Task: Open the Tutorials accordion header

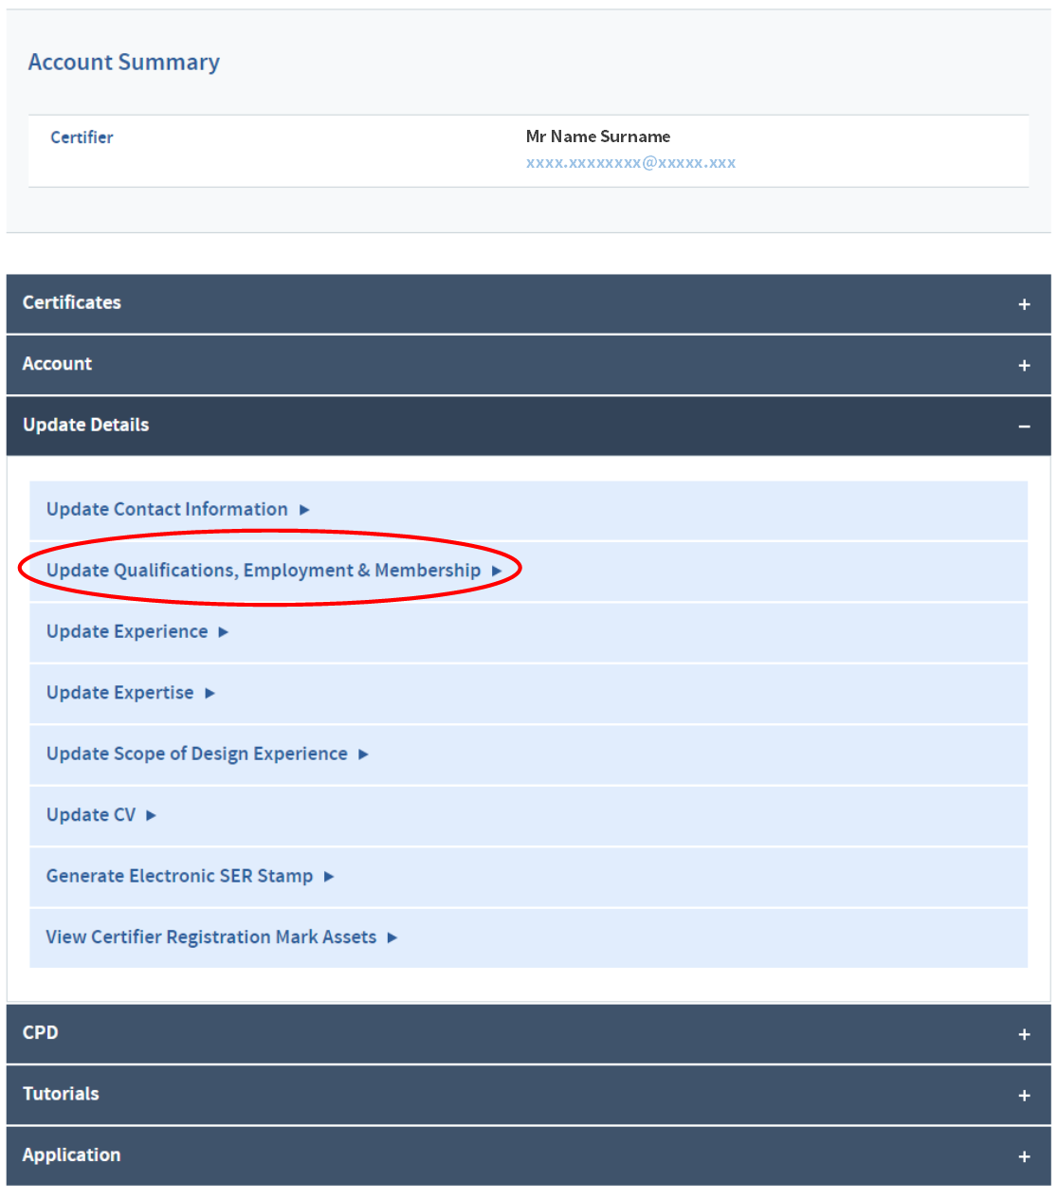Action: [x=528, y=1095]
